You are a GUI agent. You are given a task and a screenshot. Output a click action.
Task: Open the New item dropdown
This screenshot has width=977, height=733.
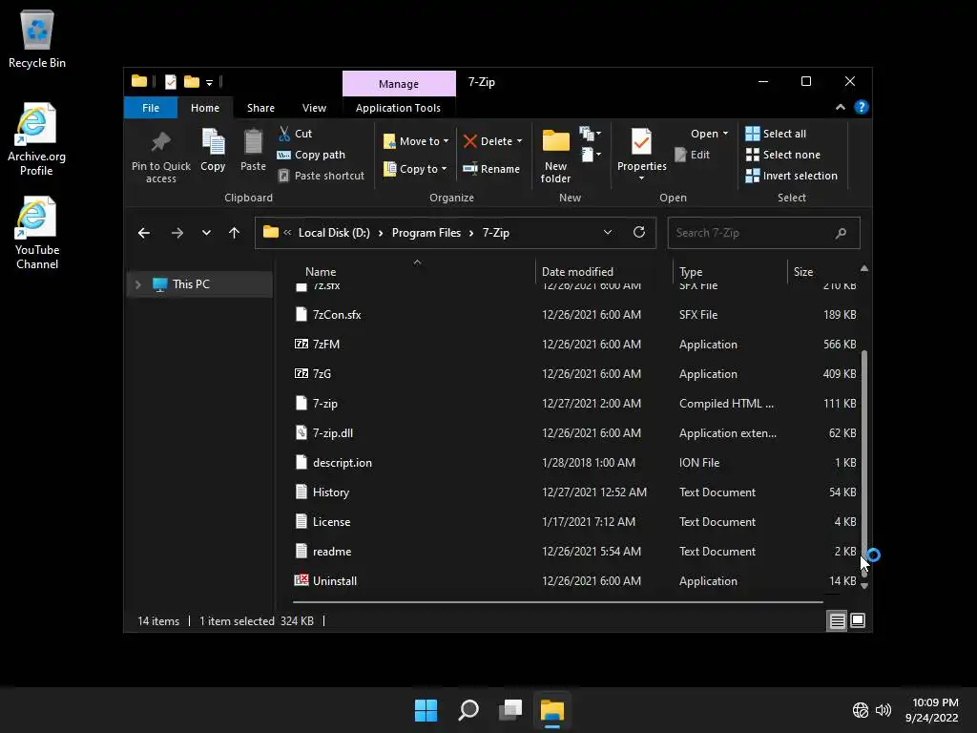590,134
